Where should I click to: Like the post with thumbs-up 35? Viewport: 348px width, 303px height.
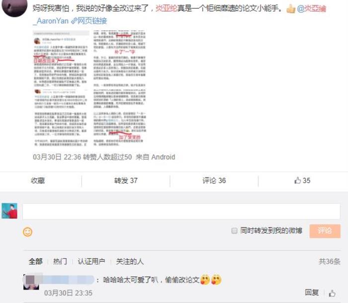[302, 180]
